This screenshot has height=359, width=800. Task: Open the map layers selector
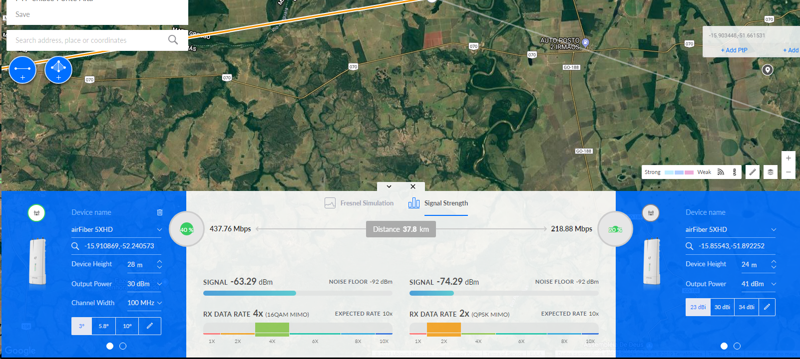point(771,172)
